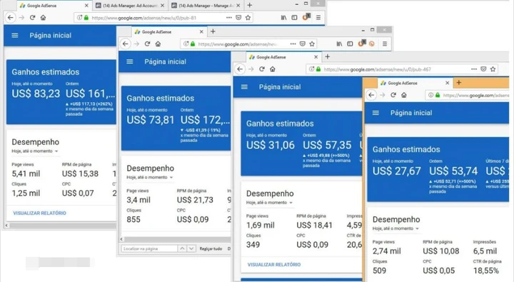Go to home page in the US$ 27,67 window

tap(404, 95)
